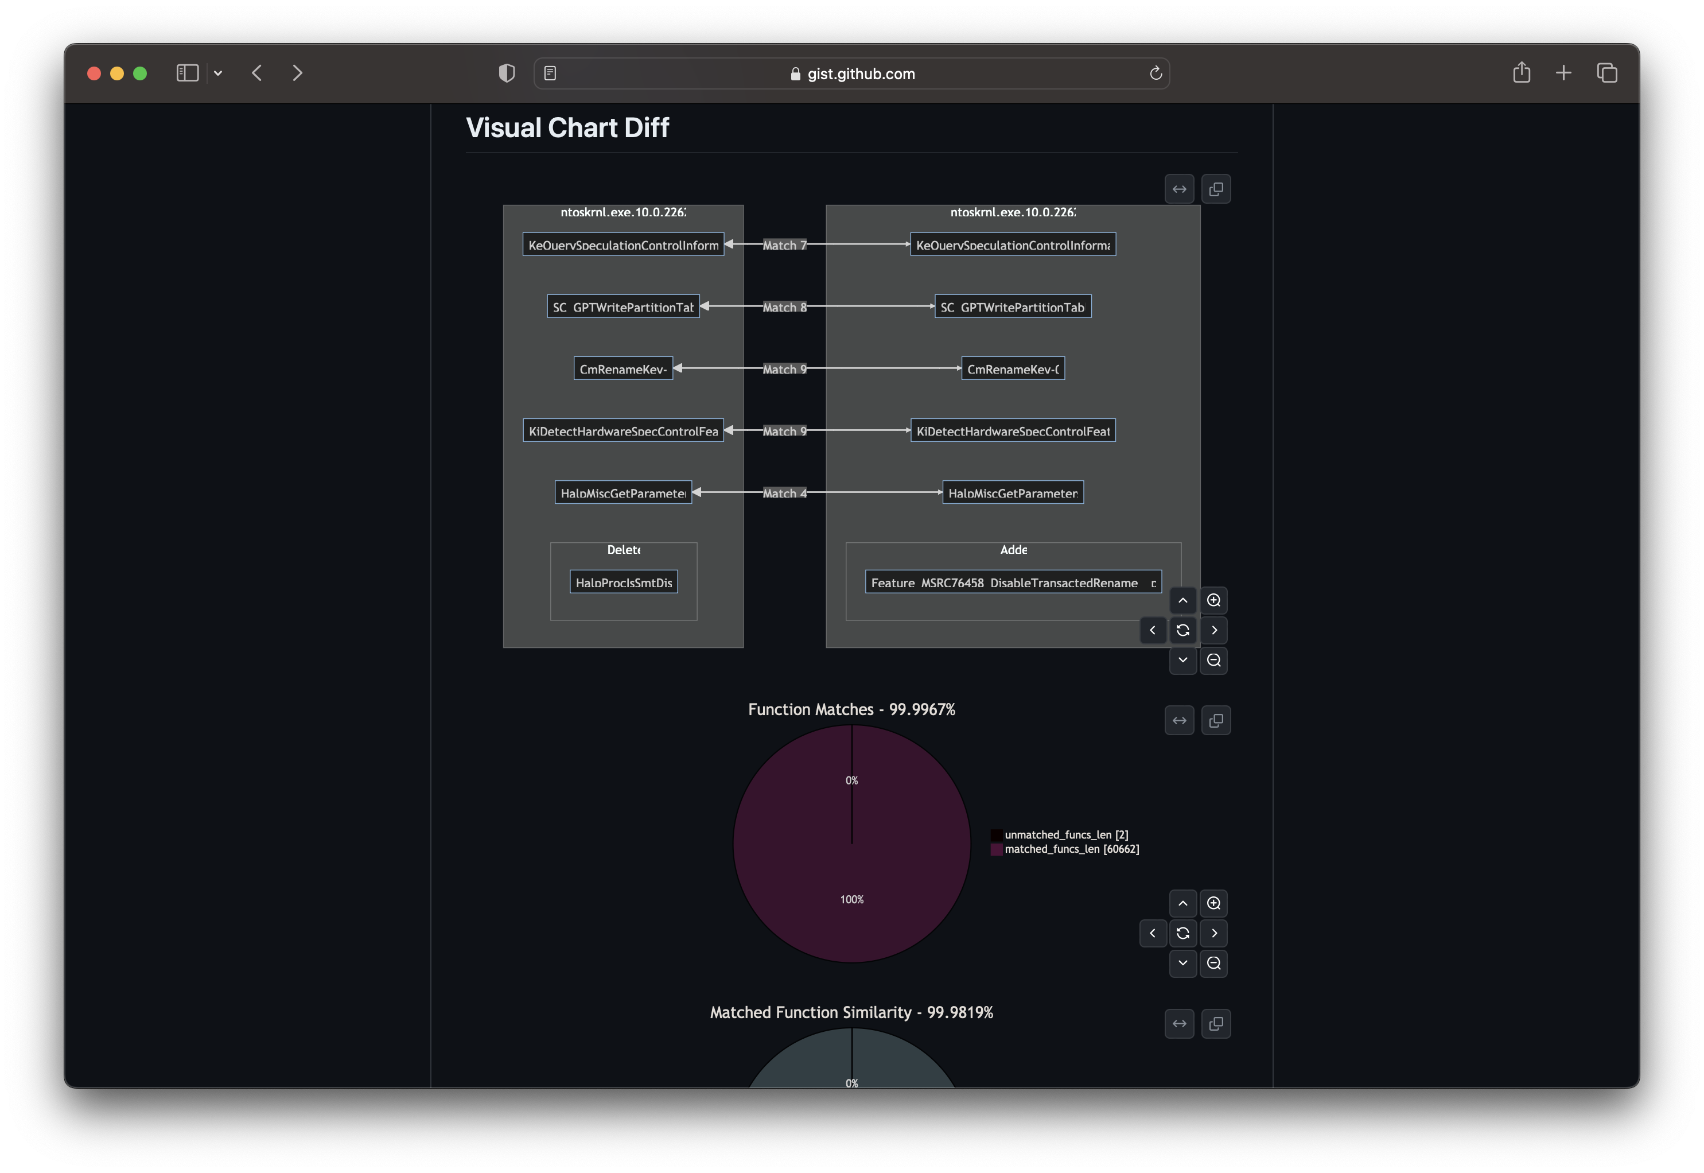Click the left SC_GPTWritePartitionTab node
Viewport: 1704px width, 1173px height.
tap(623, 306)
